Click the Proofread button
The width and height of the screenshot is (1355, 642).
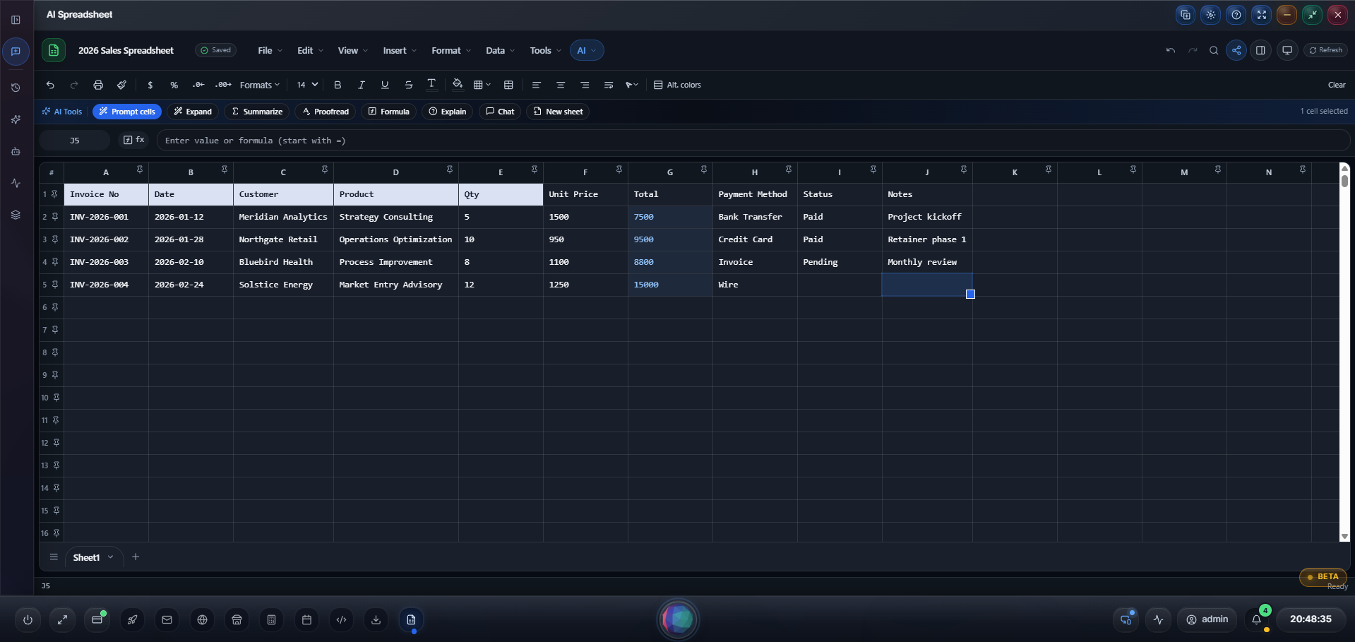click(326, 112)
